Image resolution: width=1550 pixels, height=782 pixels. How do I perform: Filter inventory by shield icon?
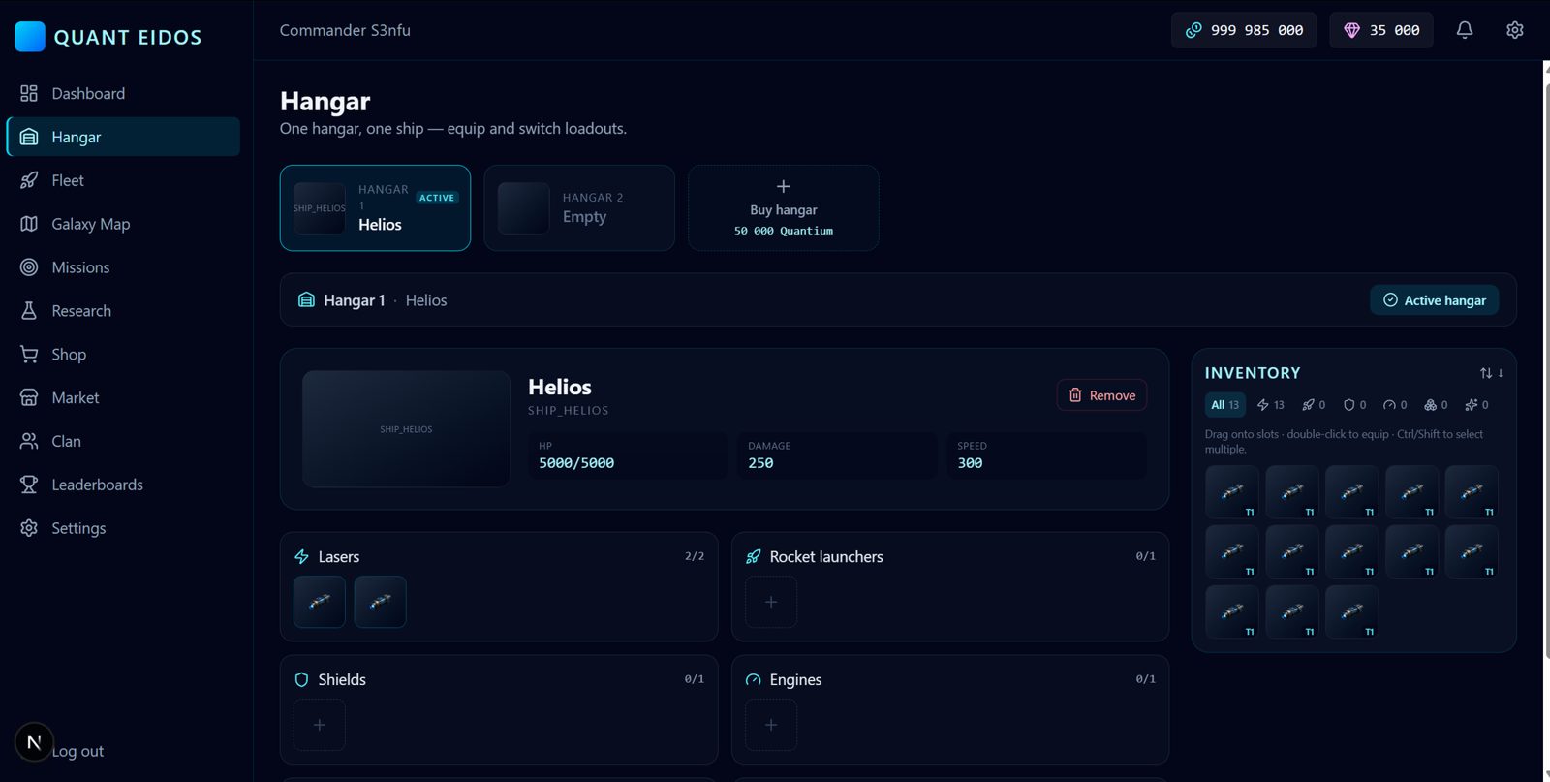coord(1354,405)
